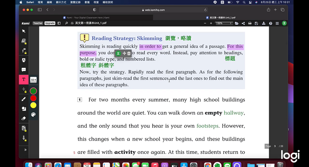Viewport: 309px width, 167px height.
Task: Zoom in with the plus button
Action: pos(211,23)
